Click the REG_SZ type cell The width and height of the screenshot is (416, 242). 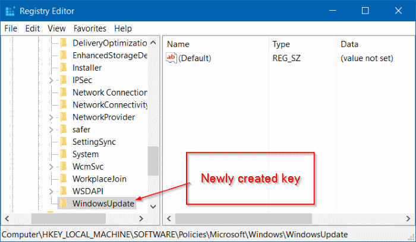286,58
